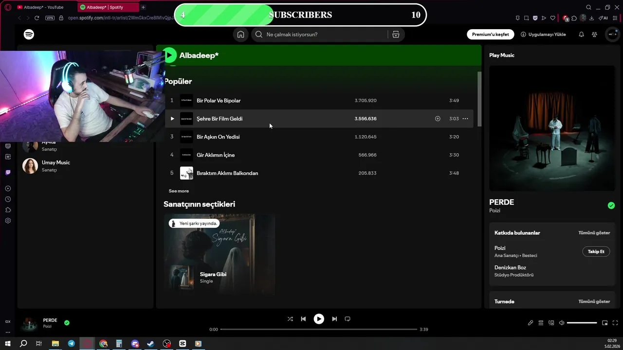The width and height of the screenshot is (623, 350).
Task: Mute the volume speaker icon
Action: 562,323
